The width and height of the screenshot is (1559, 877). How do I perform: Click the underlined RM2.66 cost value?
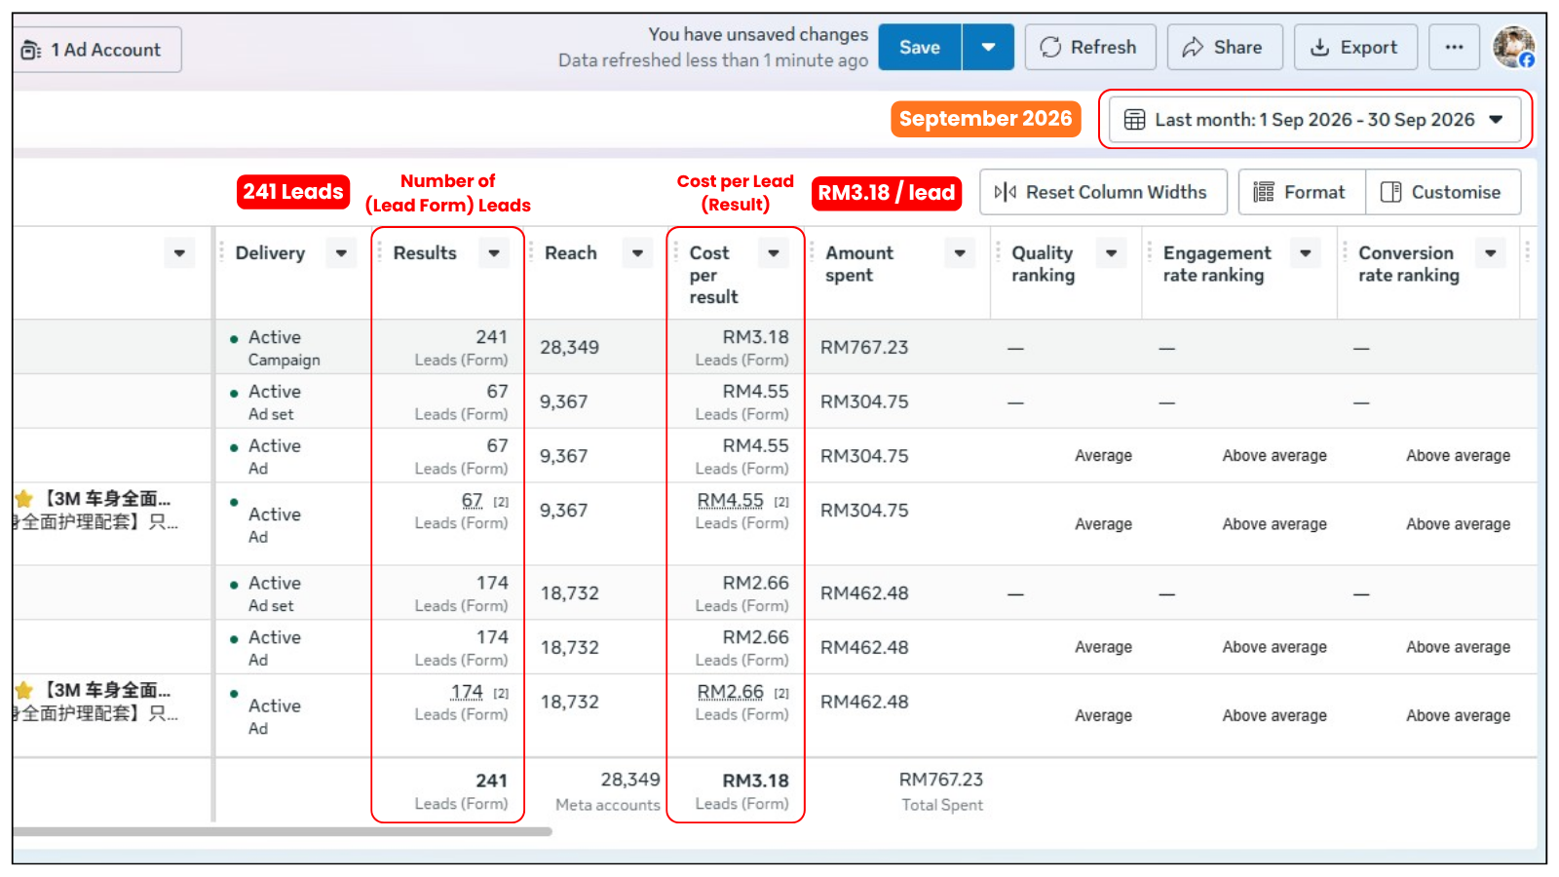pos(730,692)
